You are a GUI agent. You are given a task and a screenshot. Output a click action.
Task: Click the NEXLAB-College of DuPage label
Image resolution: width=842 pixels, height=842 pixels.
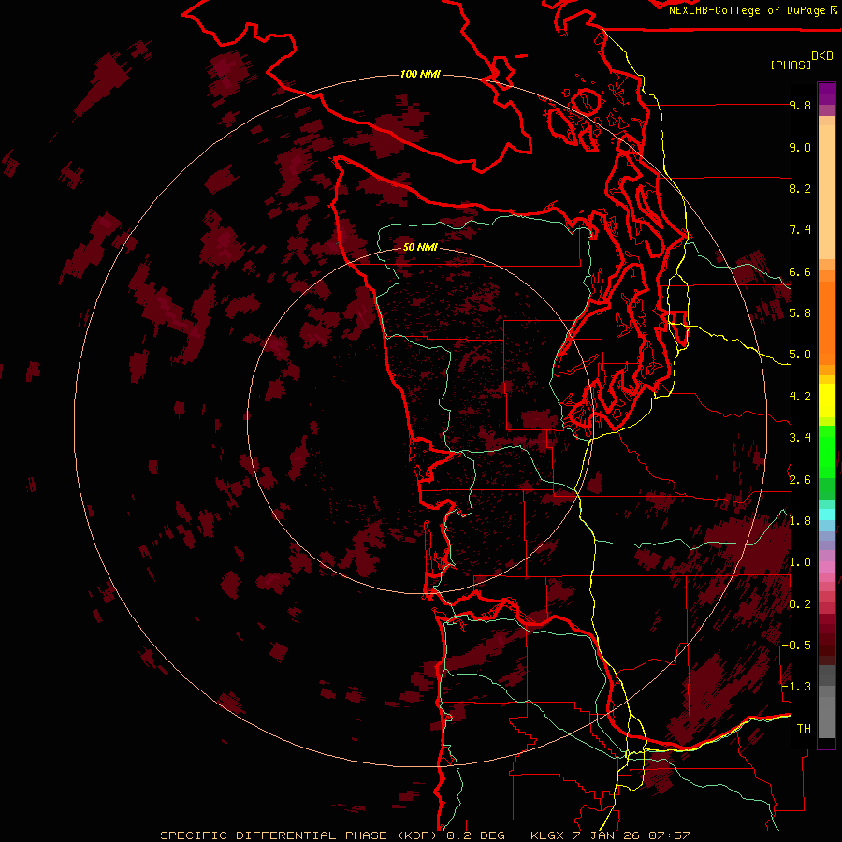[x=747, y=10]
